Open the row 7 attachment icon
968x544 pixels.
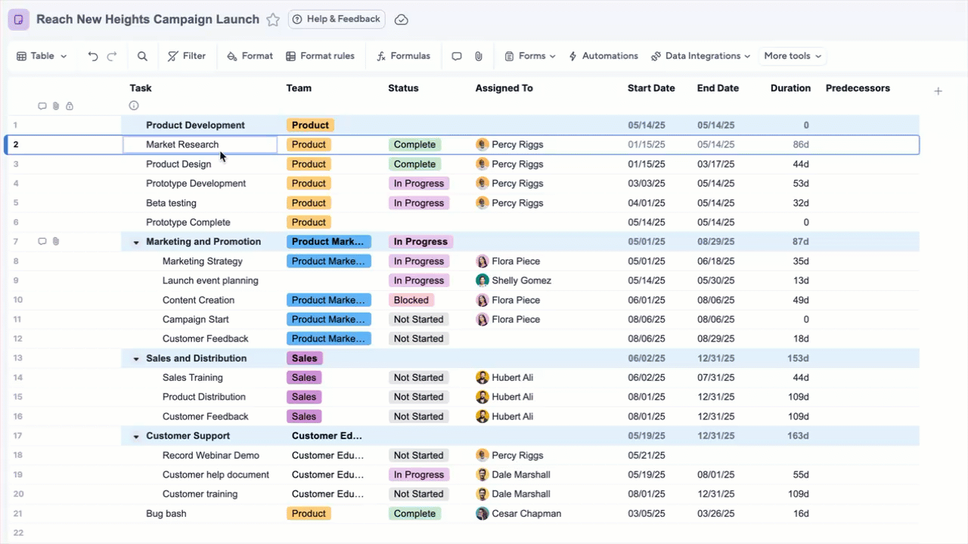[56, 242]
